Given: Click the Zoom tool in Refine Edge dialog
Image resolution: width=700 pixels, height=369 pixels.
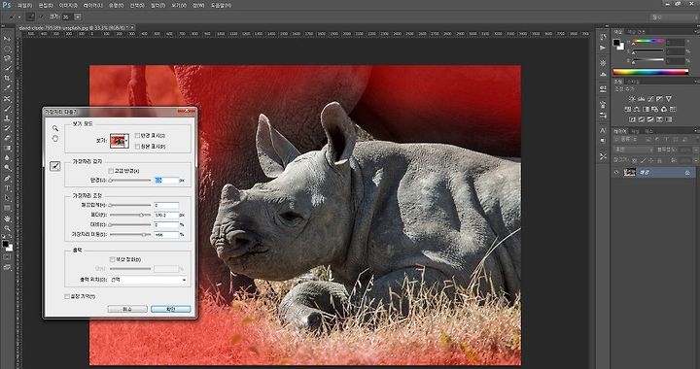Looking at the screenshot, I should (x=54, y=128).
